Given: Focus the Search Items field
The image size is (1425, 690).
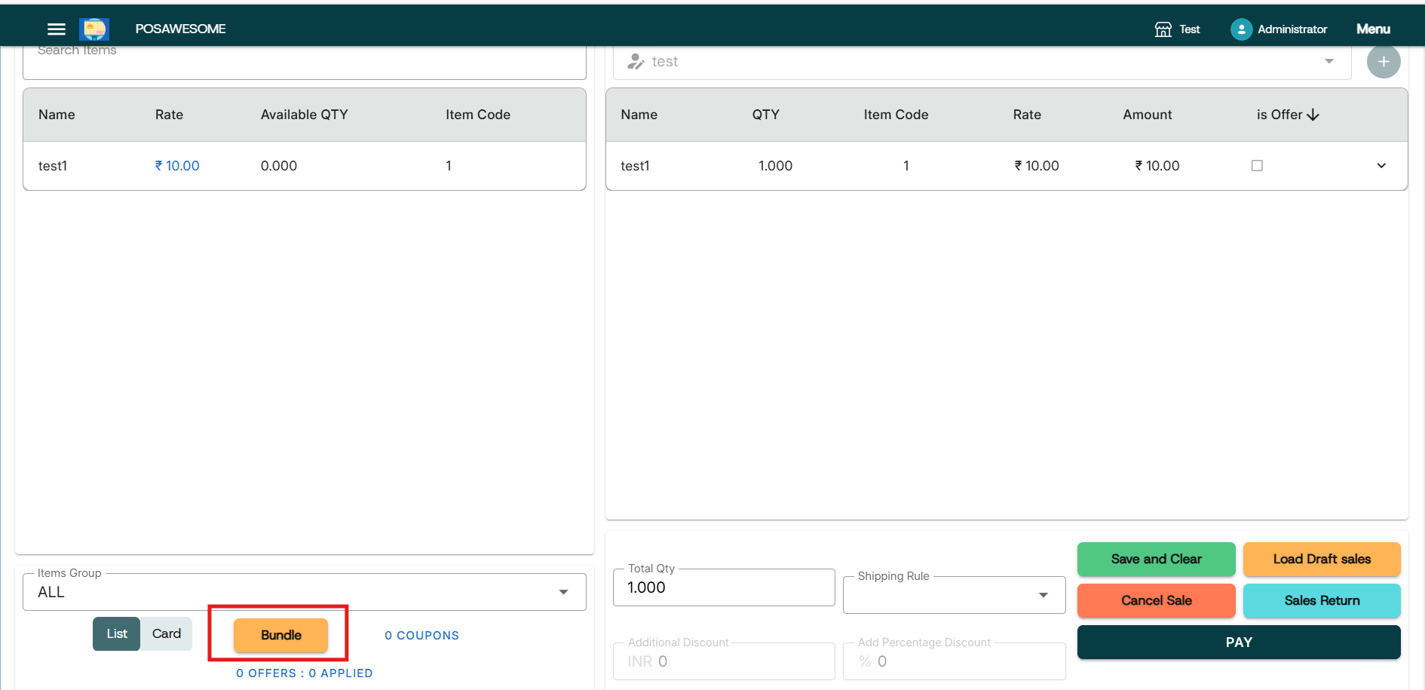Looking at the screenshot, I should pyautogui.click(x=305, y=61).
